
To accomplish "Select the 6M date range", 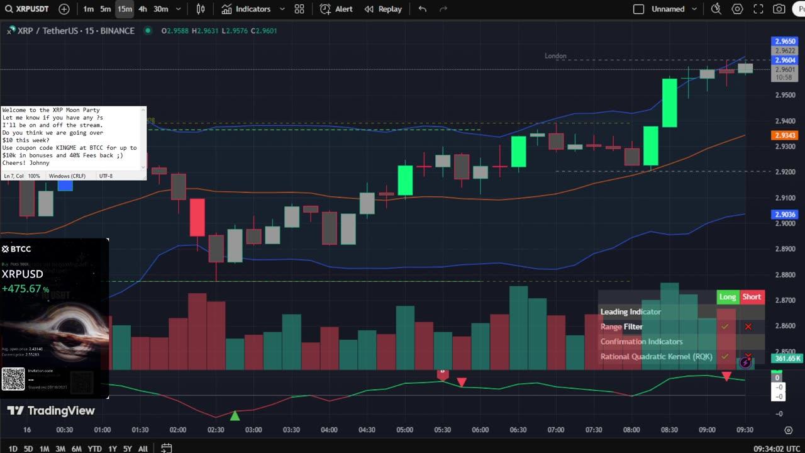I will (77, 449).
